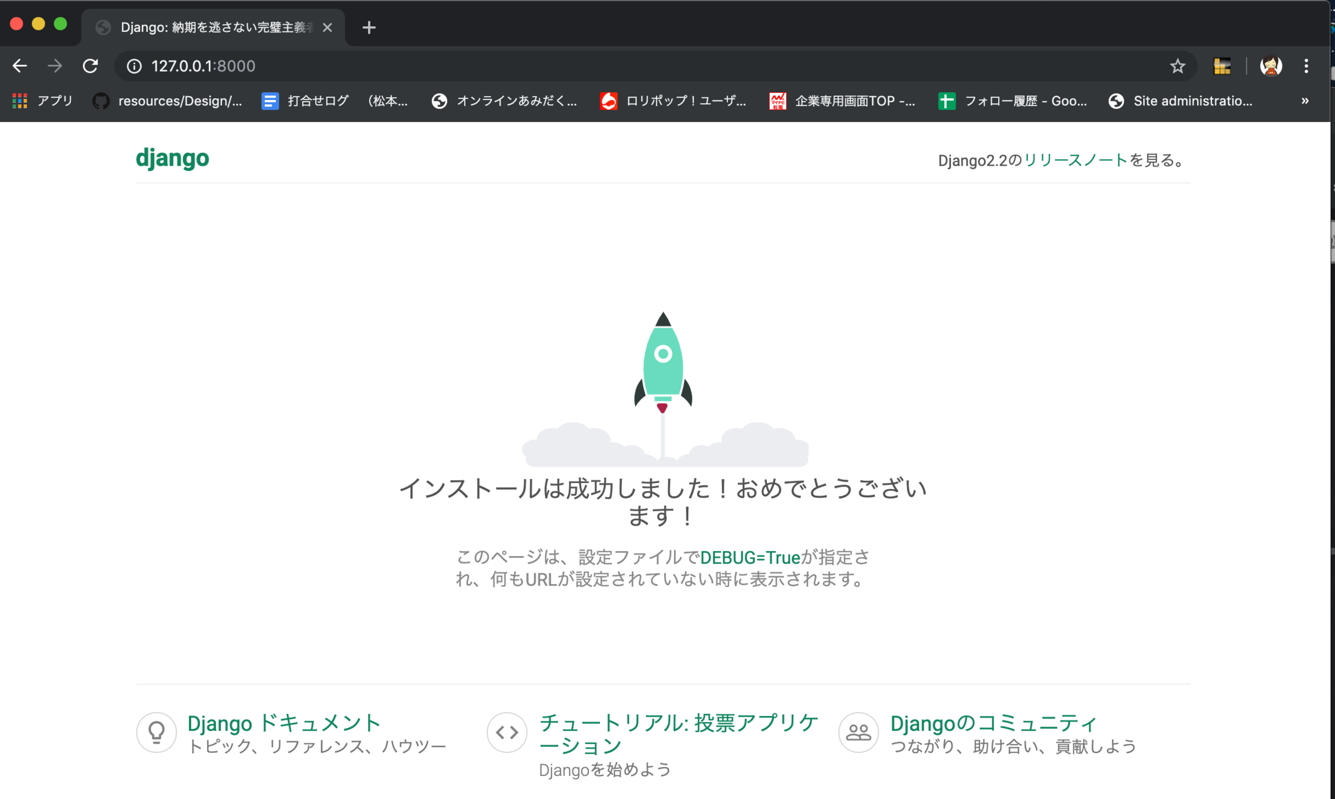Open the リリースノート link
Image resolution: width=1335 pixels, height=799 pixels.
1075,160
